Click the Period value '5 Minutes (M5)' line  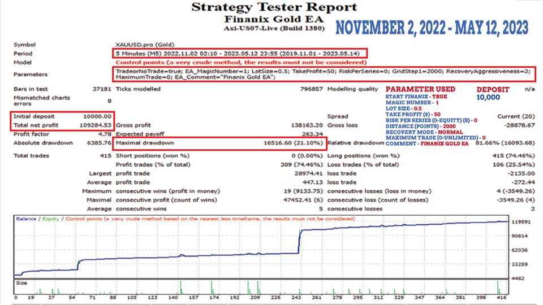(x=238, y=54)
